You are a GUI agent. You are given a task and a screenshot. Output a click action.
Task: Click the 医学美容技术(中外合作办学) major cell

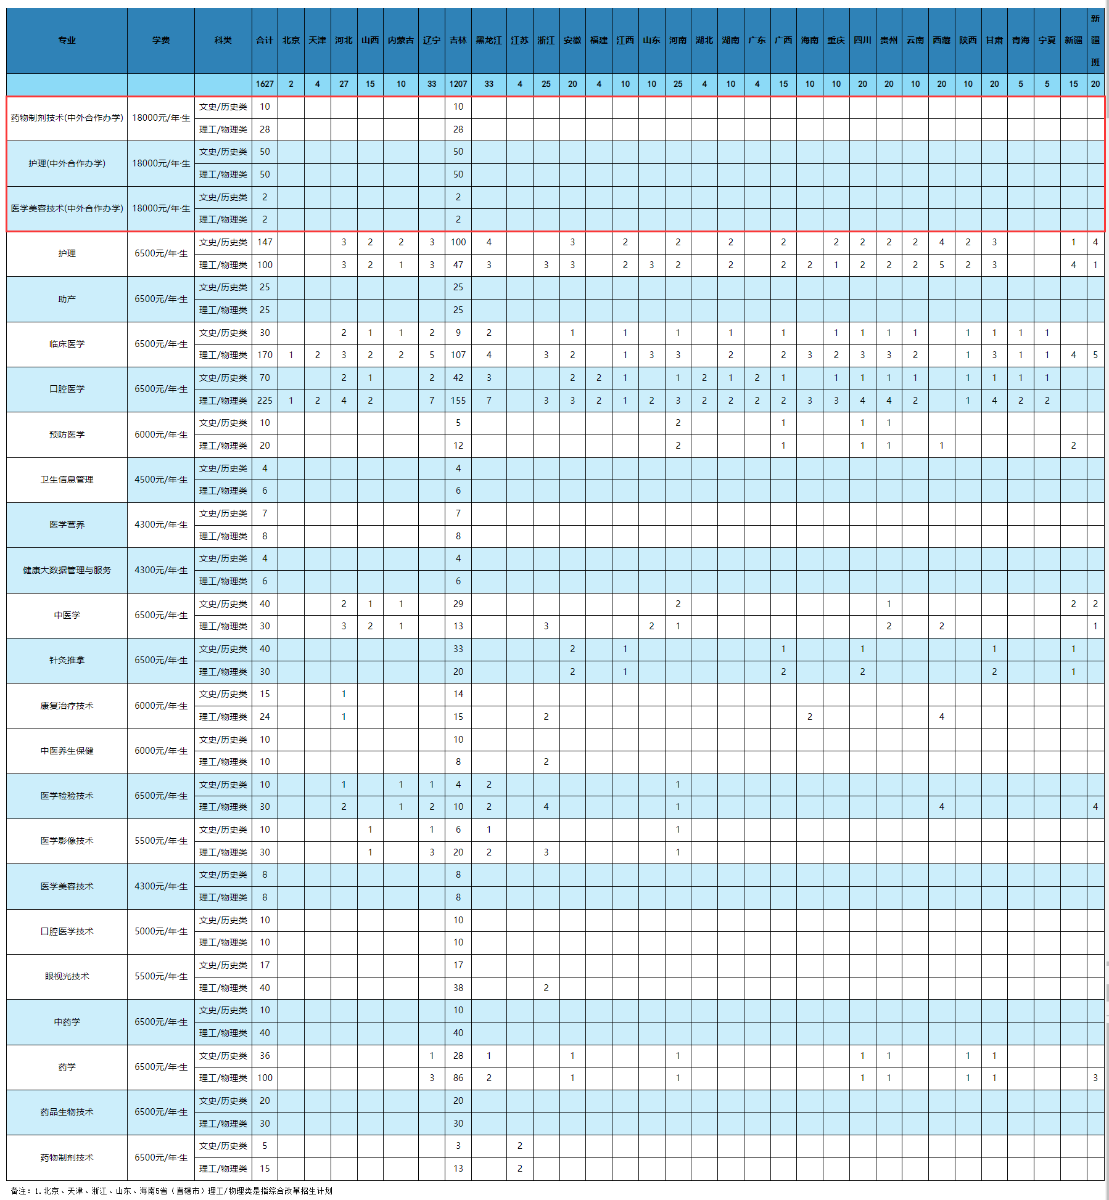67,209
